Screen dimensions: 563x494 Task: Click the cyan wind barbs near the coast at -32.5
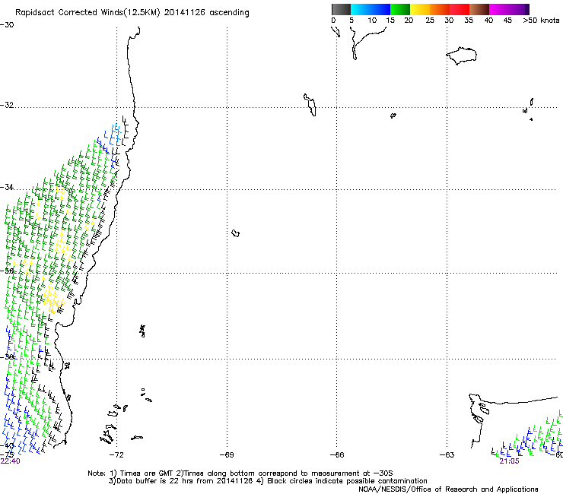coord(116,135)
